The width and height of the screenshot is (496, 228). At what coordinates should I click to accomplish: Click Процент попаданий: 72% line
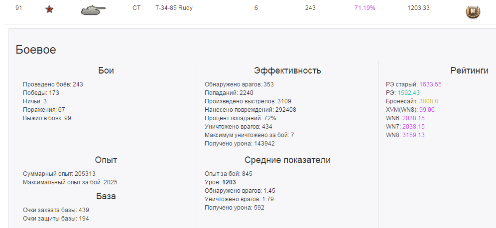point(241,118)
